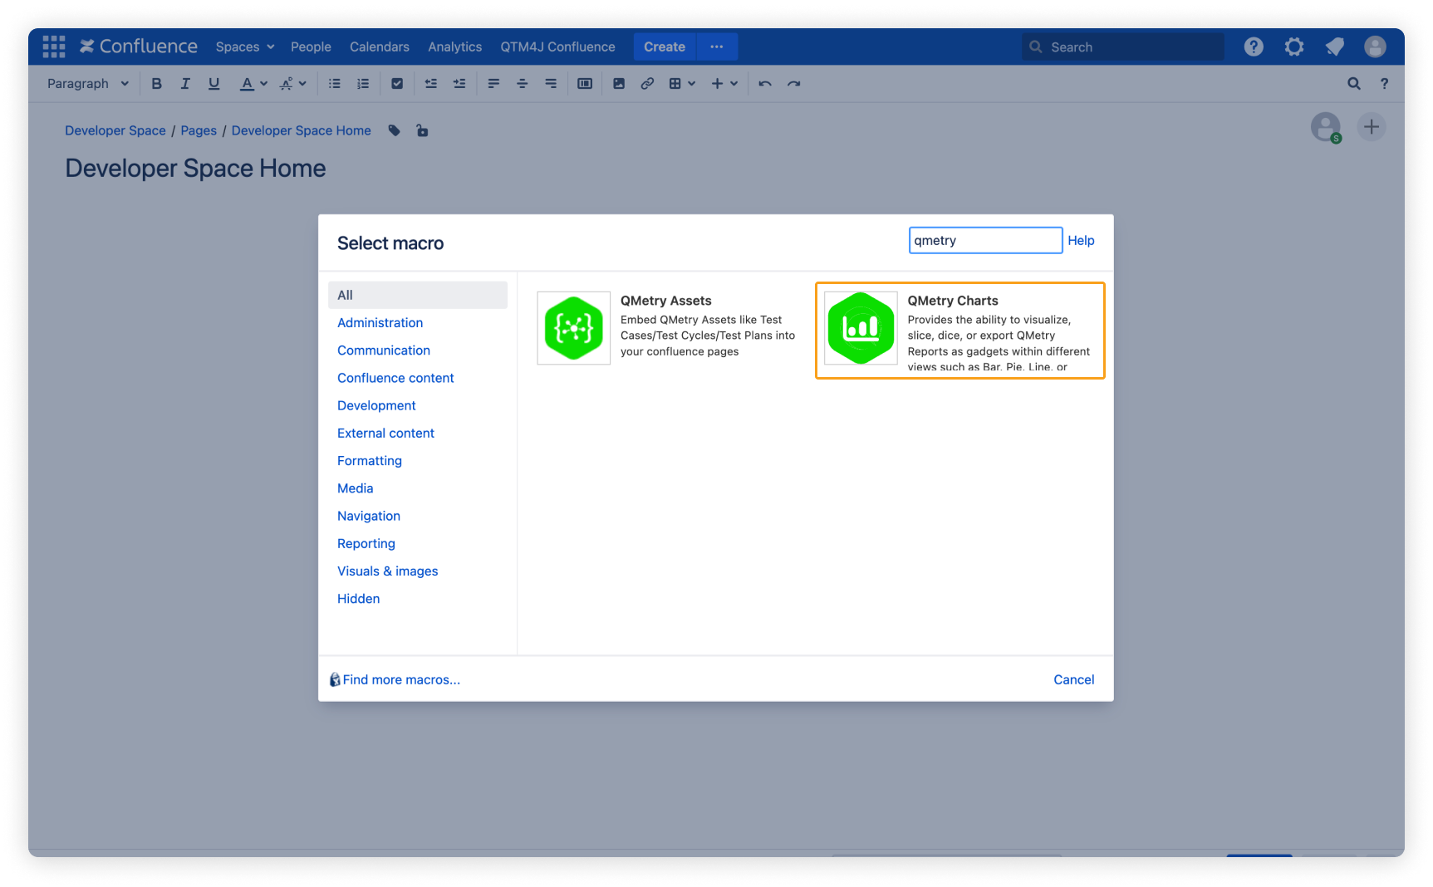Expand the Spaces menu
This screenshot has width=1433, height=887.
[245, 47]
